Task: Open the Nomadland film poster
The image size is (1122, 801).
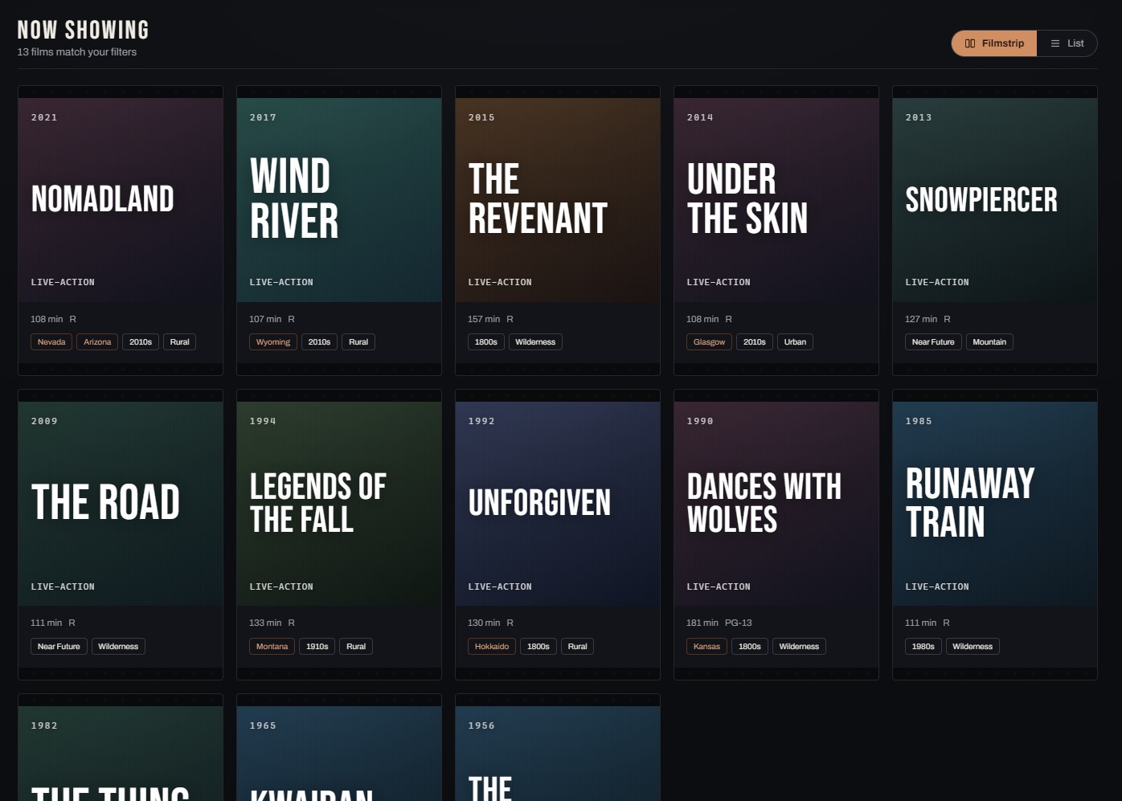Action: coord(121,200)
